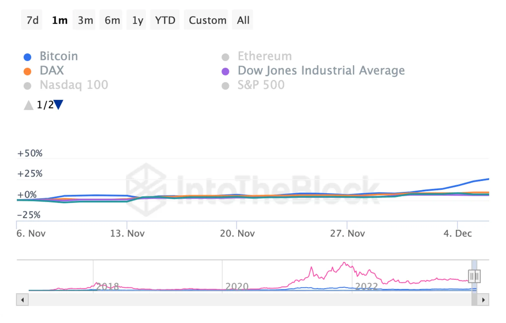The width and height of the screenshot is (506, 323).
Task: Choose the YTD range
Action: (x=165, y=20)
